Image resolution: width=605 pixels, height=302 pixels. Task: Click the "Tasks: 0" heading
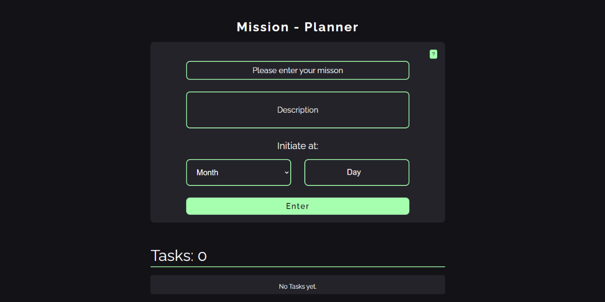point(179,256)
